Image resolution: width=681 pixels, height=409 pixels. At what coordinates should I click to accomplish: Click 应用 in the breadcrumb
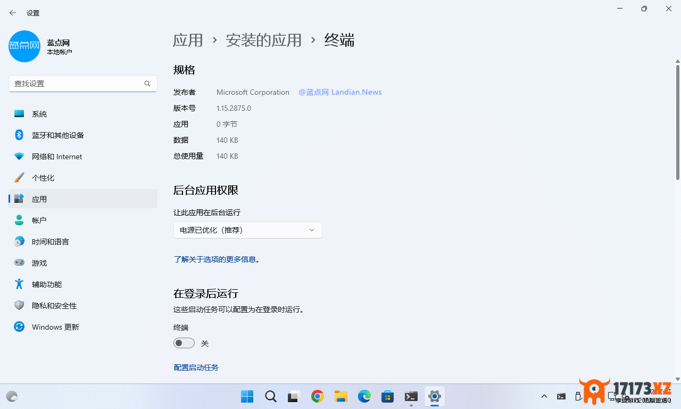188,40
